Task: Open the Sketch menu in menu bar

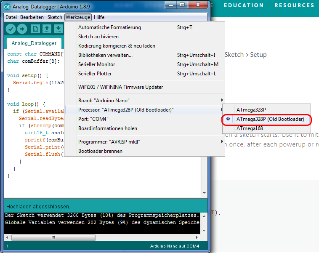Action: (55, 17)
